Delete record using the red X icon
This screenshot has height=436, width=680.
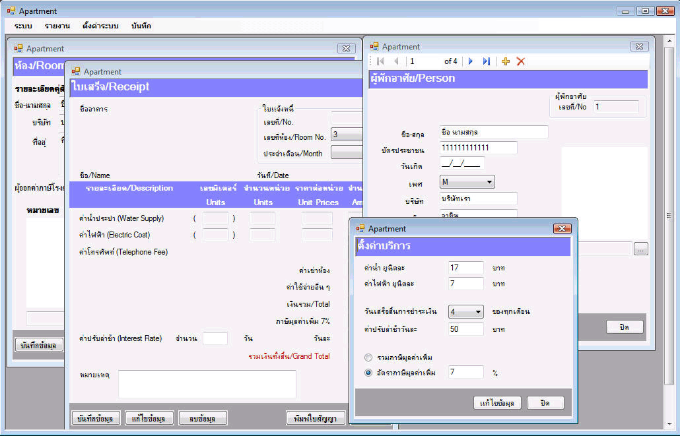521,61
